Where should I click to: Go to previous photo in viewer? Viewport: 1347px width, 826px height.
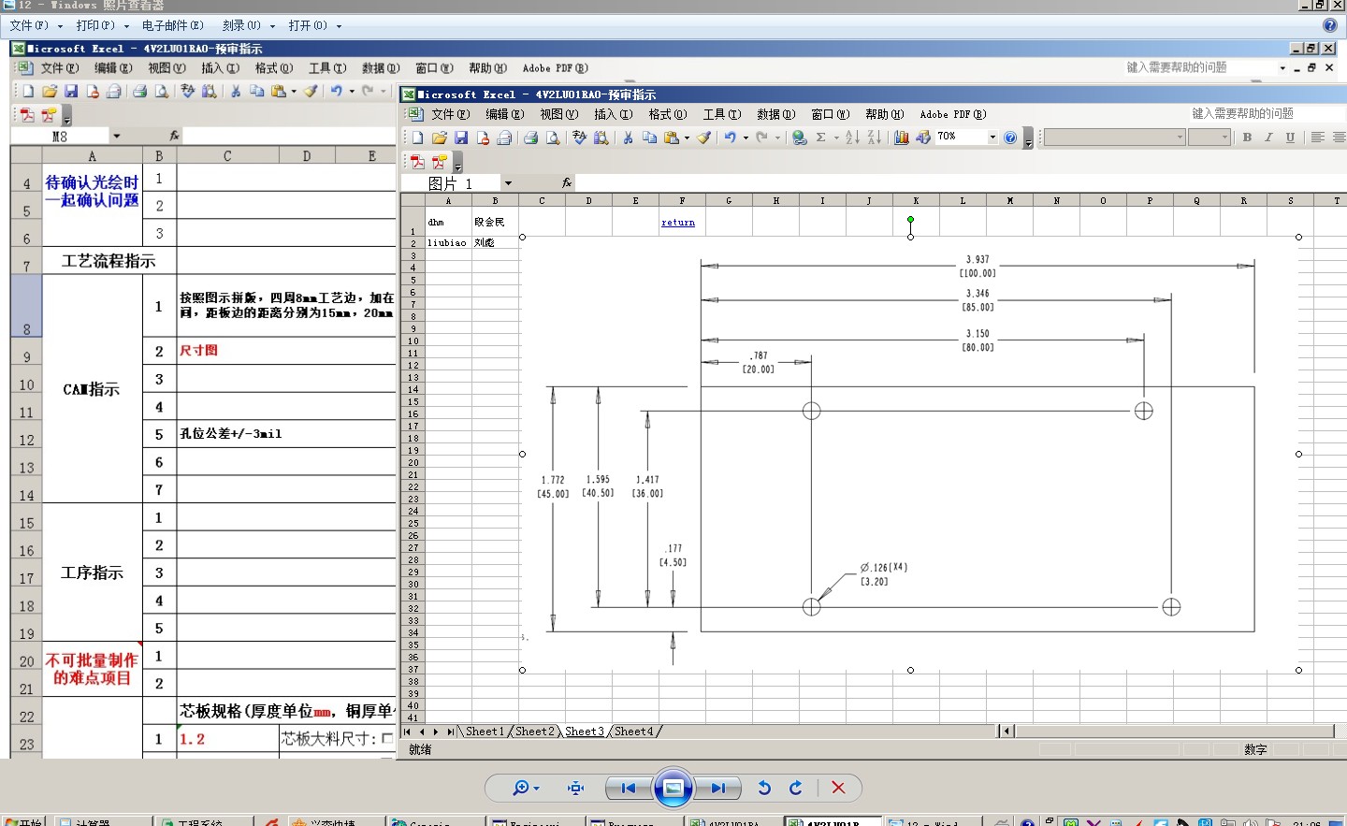point(629,788)
